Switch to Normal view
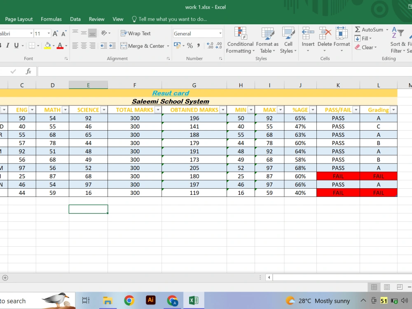 [x=374, y=287]
